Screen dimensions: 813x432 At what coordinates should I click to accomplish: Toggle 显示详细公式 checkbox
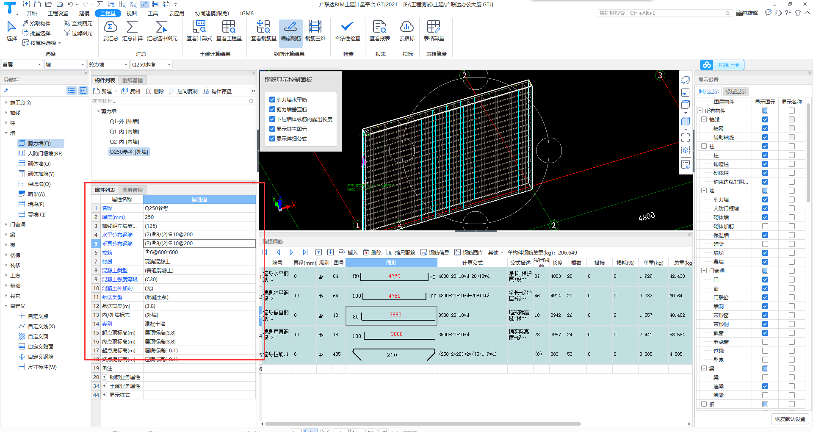272,139
